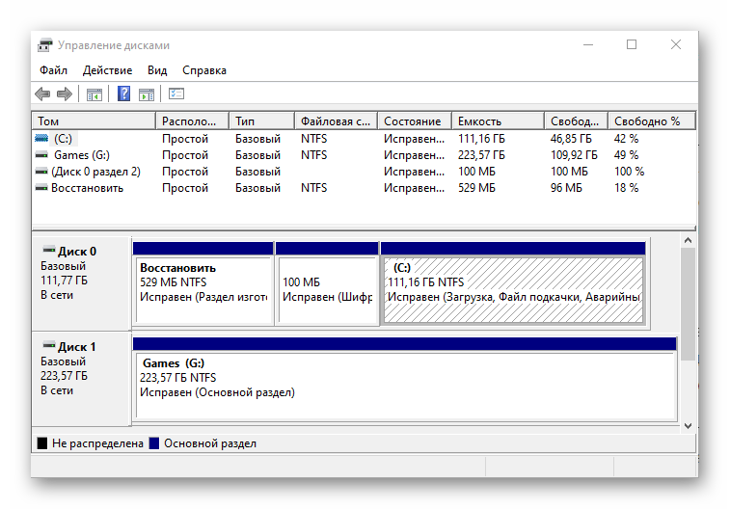Click the Диск 1 label panel

(x=81, y=379)
